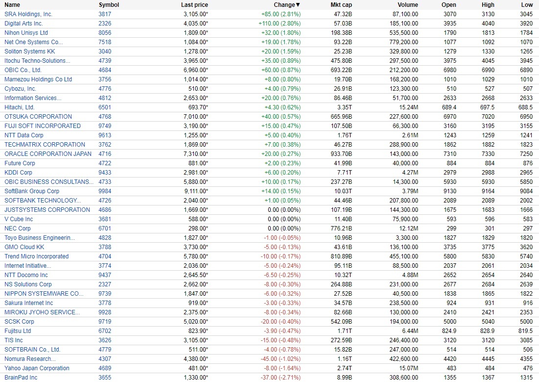Click the SoftBank Group Corp link
Image resolution: width=539 pixels, height=382 pixels.
tap(32, 191)
